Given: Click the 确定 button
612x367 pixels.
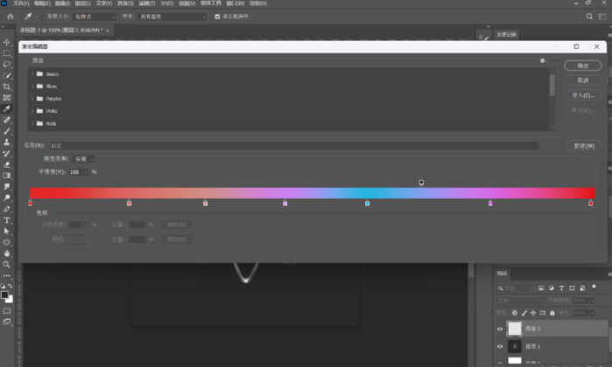Looking at the screenshot, I should point(582,66).
